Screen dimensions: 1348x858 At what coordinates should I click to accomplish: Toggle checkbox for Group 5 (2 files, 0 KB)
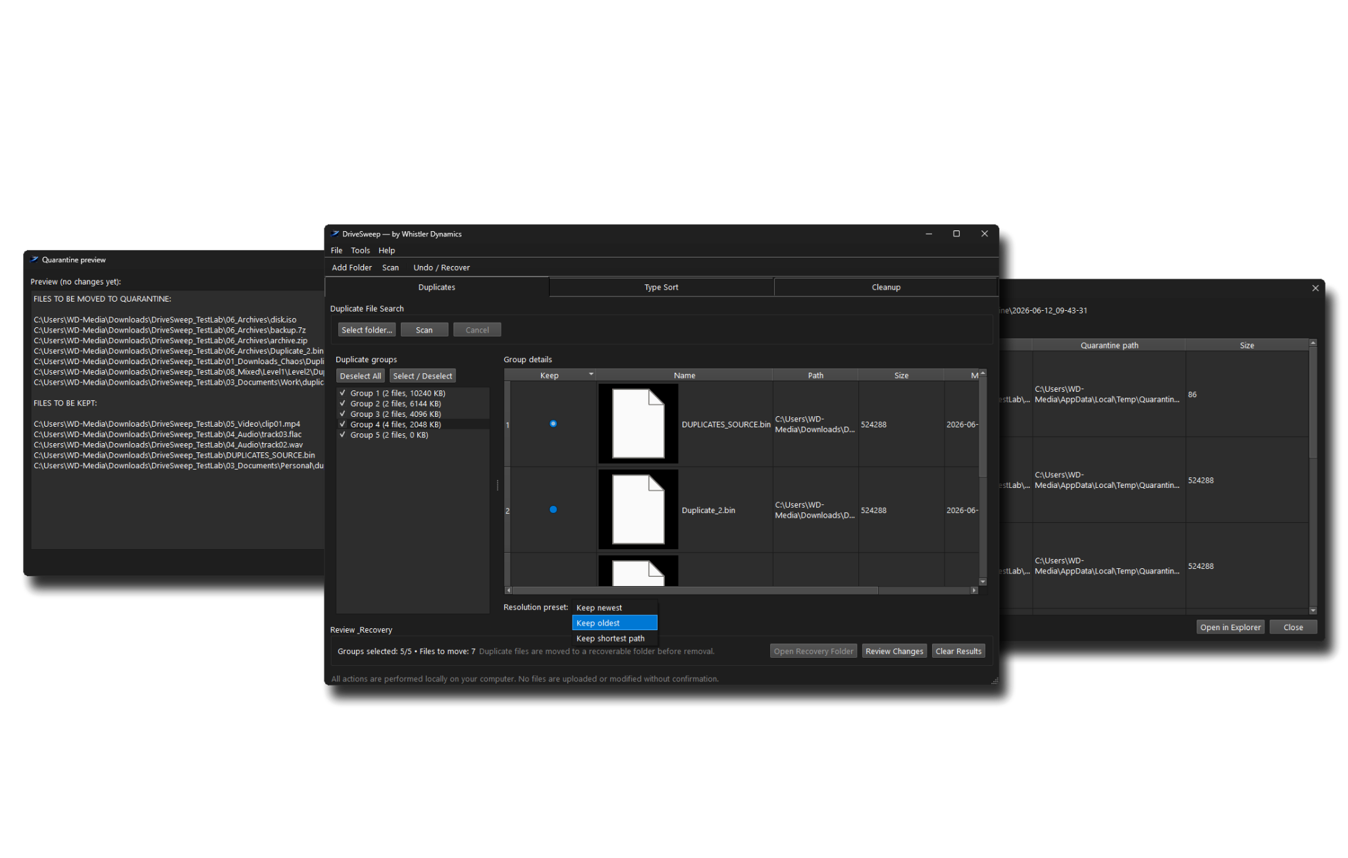tap(342, 435)
